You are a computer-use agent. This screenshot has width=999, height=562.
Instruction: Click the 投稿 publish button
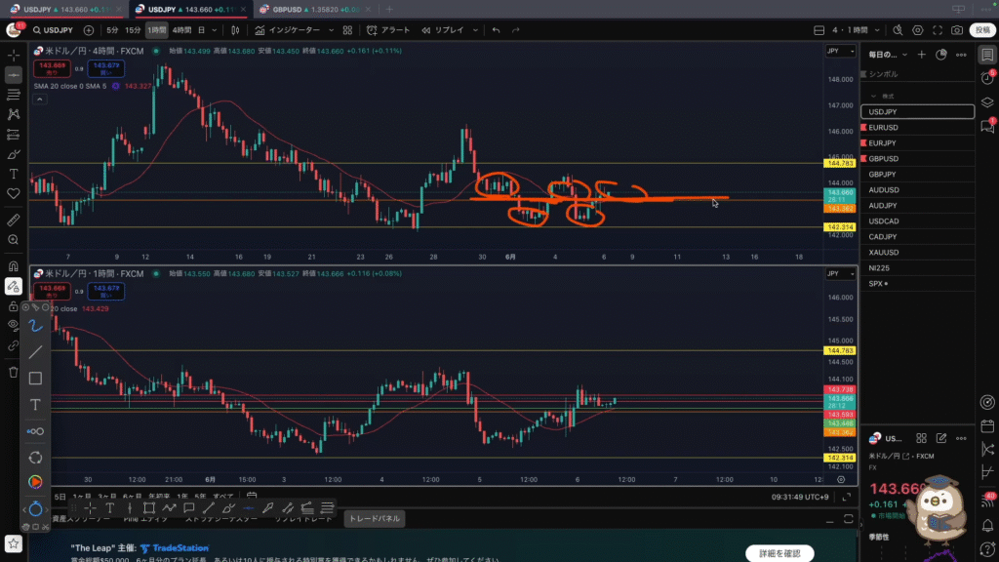click(982, 30)
